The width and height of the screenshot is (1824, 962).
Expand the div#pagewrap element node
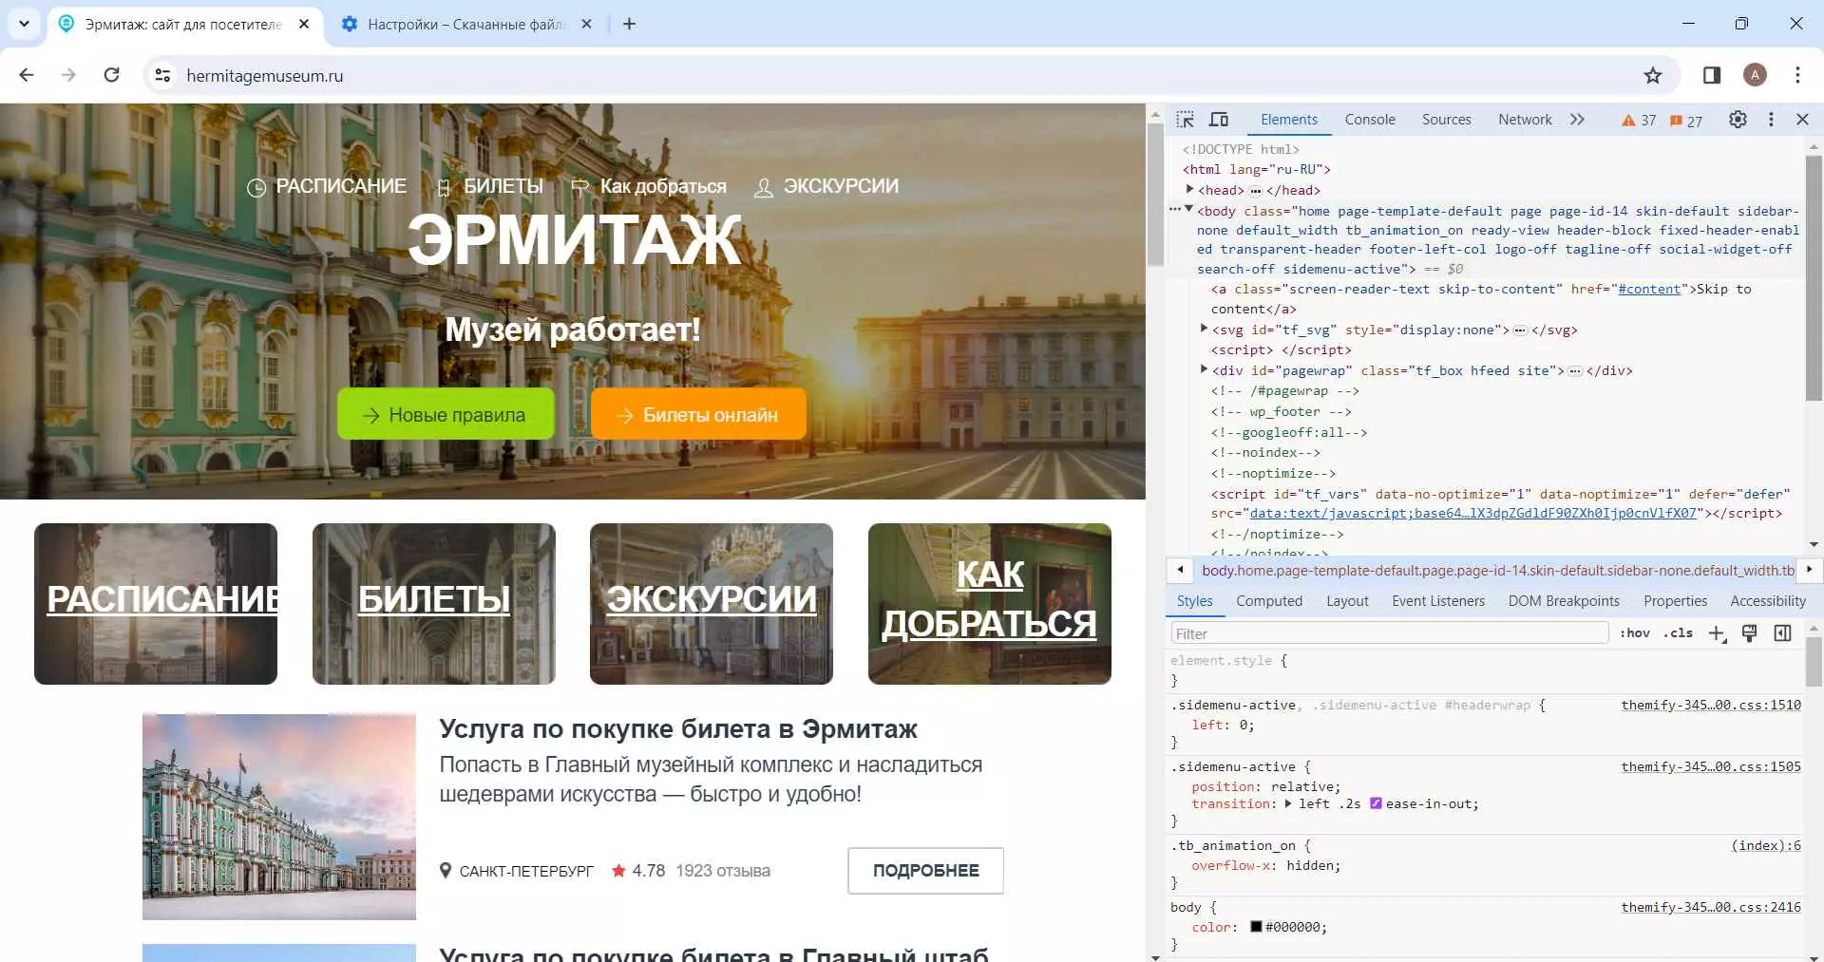(1204, 370)
